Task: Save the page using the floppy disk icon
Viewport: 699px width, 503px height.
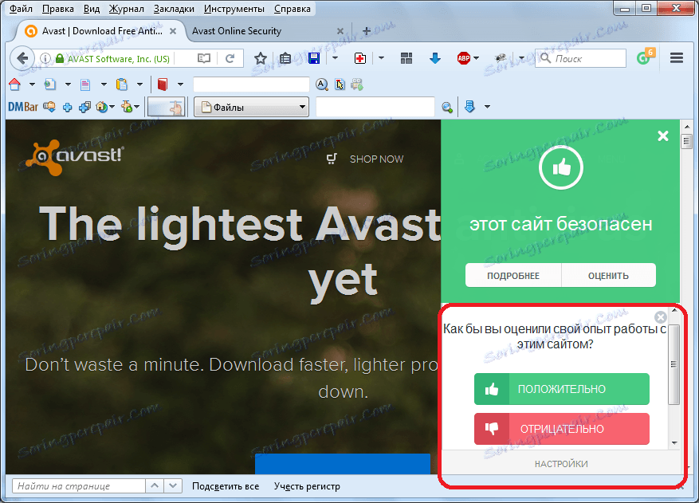Action: [314, 58]
